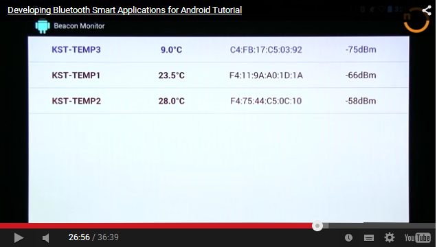The width and height of the screenshot is (437, 247).
Task: Click the Beacon Monitor app title
Action: click(x=79, y=26)
